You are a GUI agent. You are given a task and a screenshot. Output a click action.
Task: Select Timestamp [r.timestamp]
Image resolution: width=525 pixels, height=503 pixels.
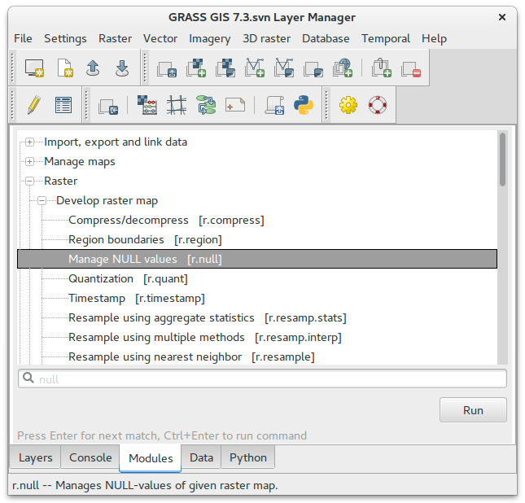[x=137, y=298]
